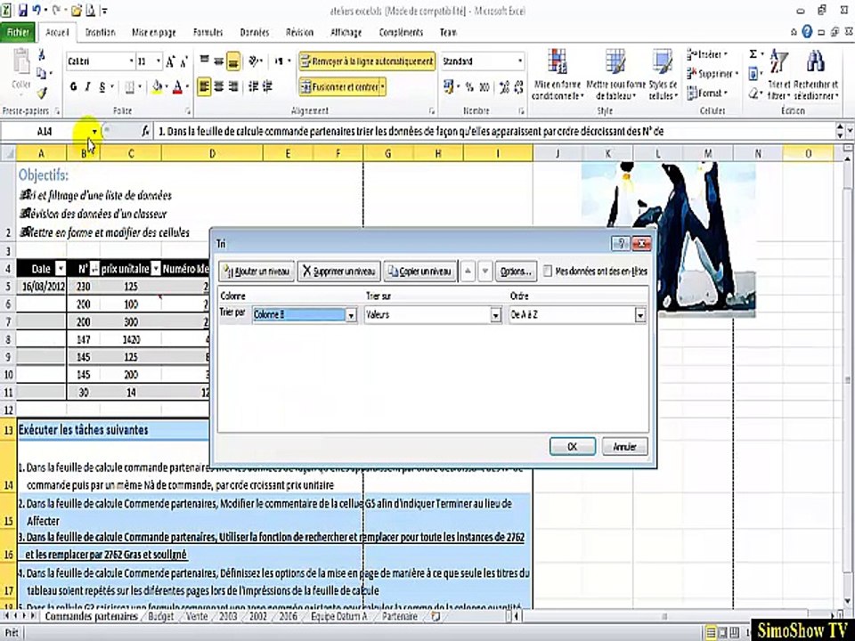Decrease font size with A-down icon

pos(183,61)
